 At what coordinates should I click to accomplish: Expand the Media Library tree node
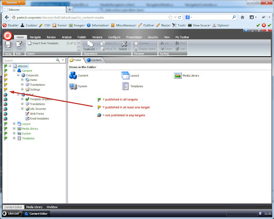14,129
